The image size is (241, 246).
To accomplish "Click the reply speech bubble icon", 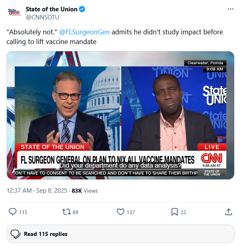I will (x=12, y=212).
